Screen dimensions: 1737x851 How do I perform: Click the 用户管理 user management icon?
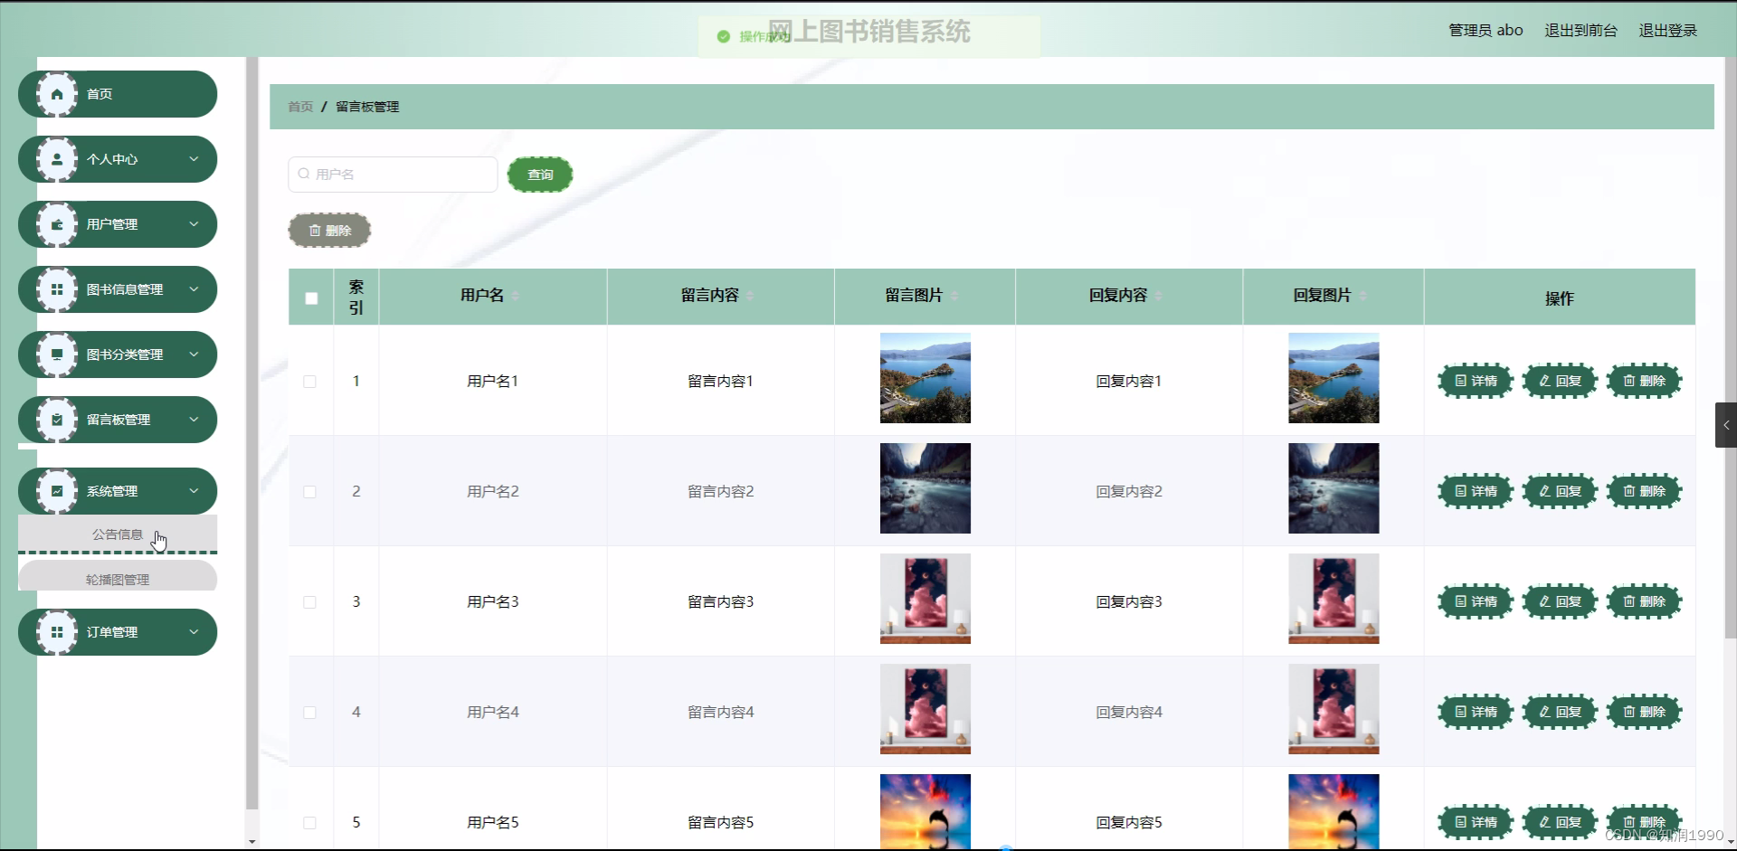57,223
